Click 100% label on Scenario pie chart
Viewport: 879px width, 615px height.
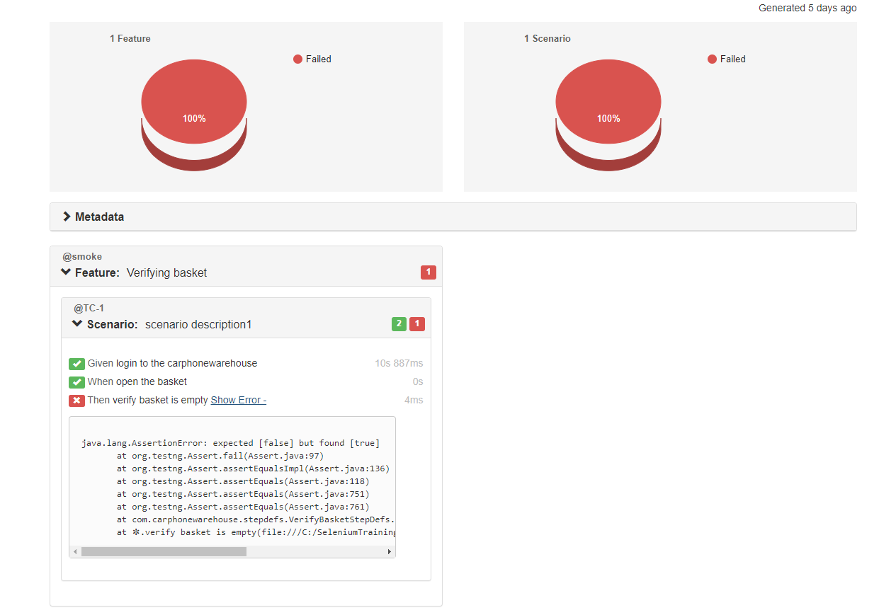[608, 118]
